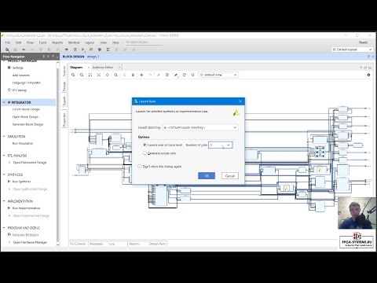Click the diagram settings gear at right
Screen dimensions: 377x283
(x=368, y=75)
